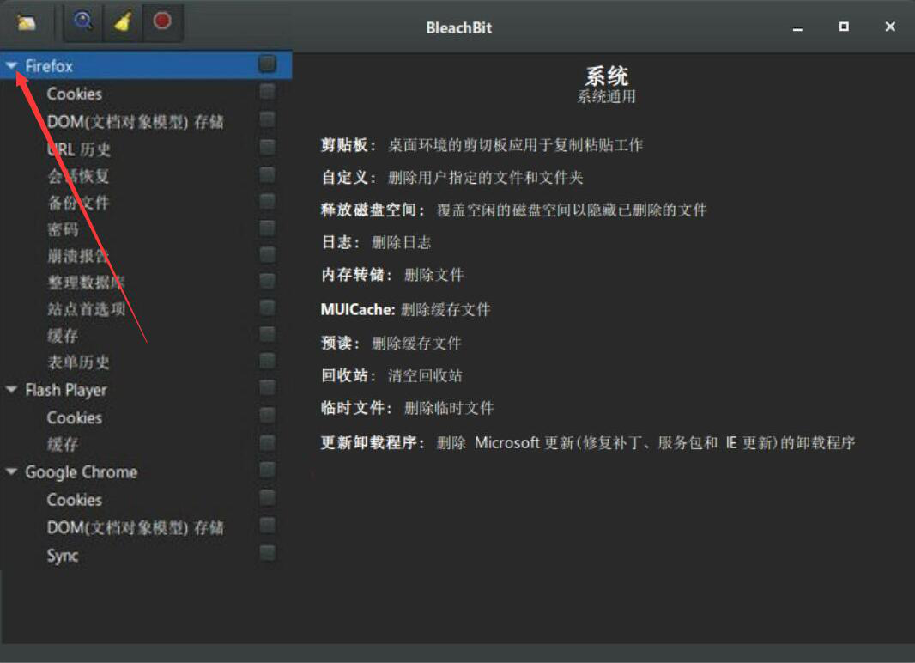Close the BleachBit window
Viewport: 915px width, 663px height.
pos(890,27)
